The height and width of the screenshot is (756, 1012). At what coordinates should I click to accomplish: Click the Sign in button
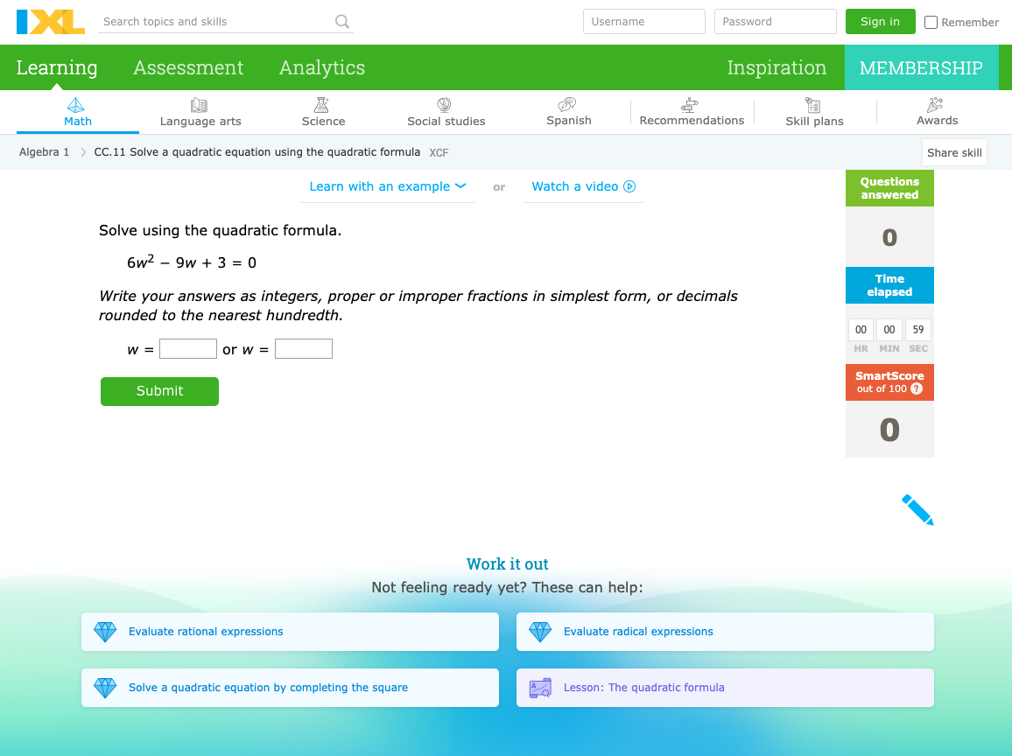880,22
